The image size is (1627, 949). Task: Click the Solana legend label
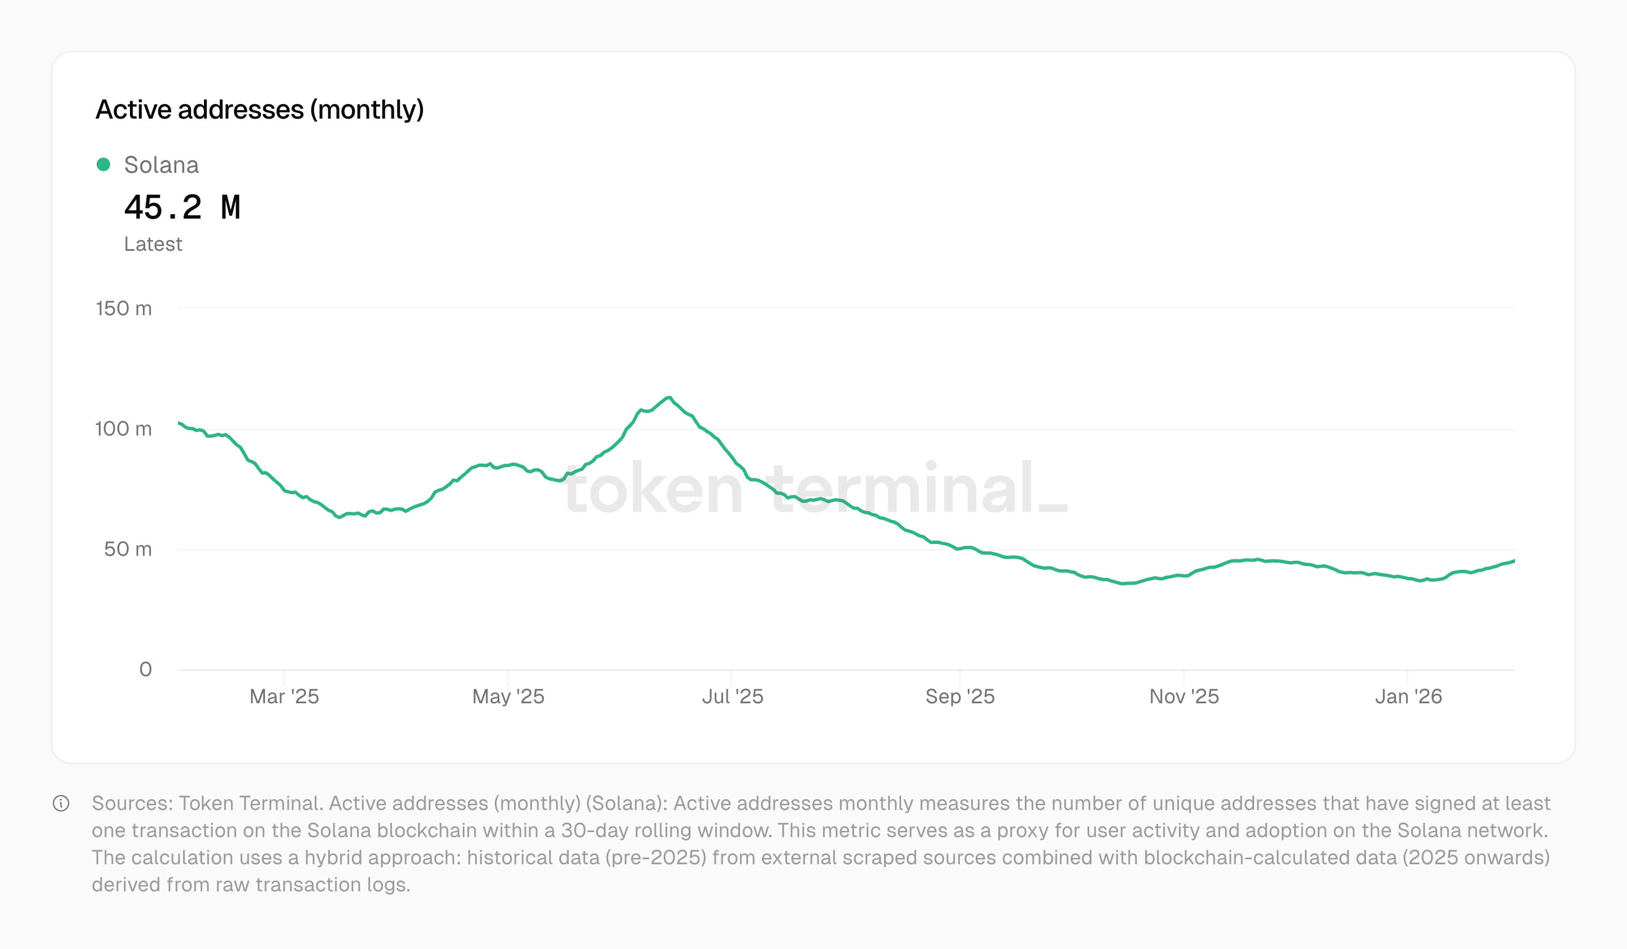(161, 166)
